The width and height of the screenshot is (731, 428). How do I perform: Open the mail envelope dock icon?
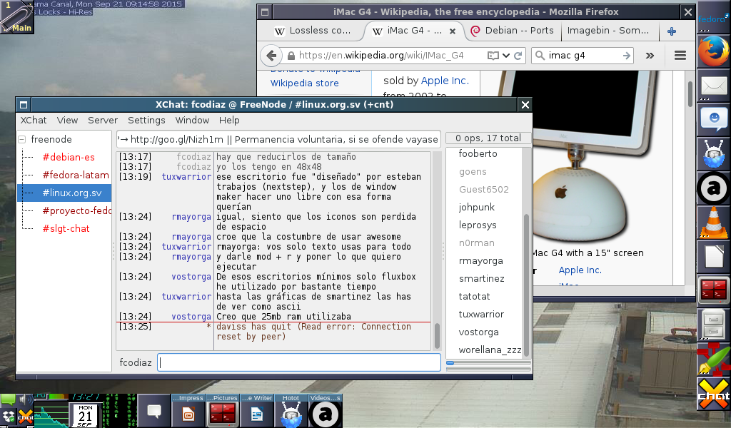point(714,86)
